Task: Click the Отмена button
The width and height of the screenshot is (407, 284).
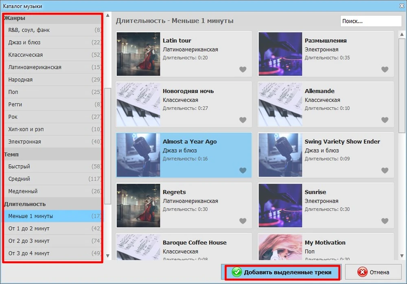Action: 373,272
